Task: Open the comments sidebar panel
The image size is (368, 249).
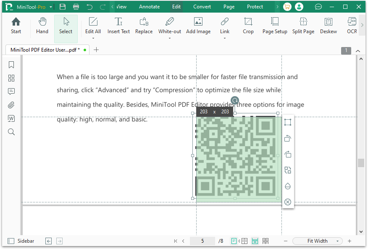Action: 11,91
